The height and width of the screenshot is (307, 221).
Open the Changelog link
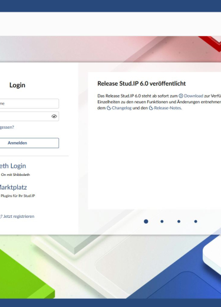121,108
